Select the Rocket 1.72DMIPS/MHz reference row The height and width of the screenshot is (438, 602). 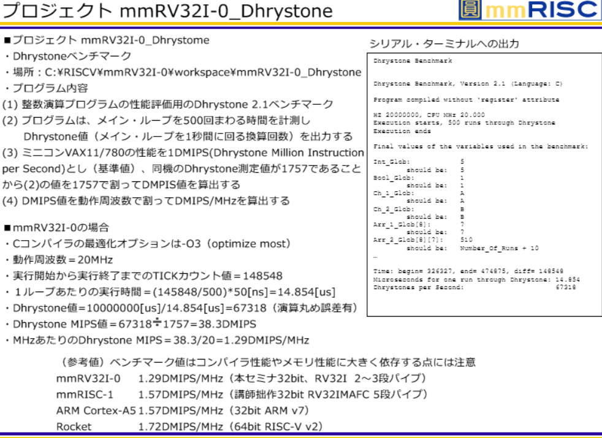[x=189, y=426]
